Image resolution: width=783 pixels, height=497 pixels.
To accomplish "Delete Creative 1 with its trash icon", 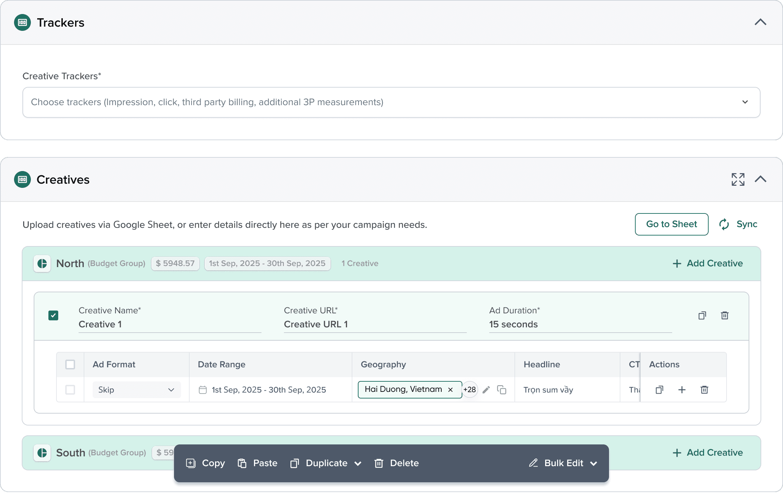I will point(725,315).
